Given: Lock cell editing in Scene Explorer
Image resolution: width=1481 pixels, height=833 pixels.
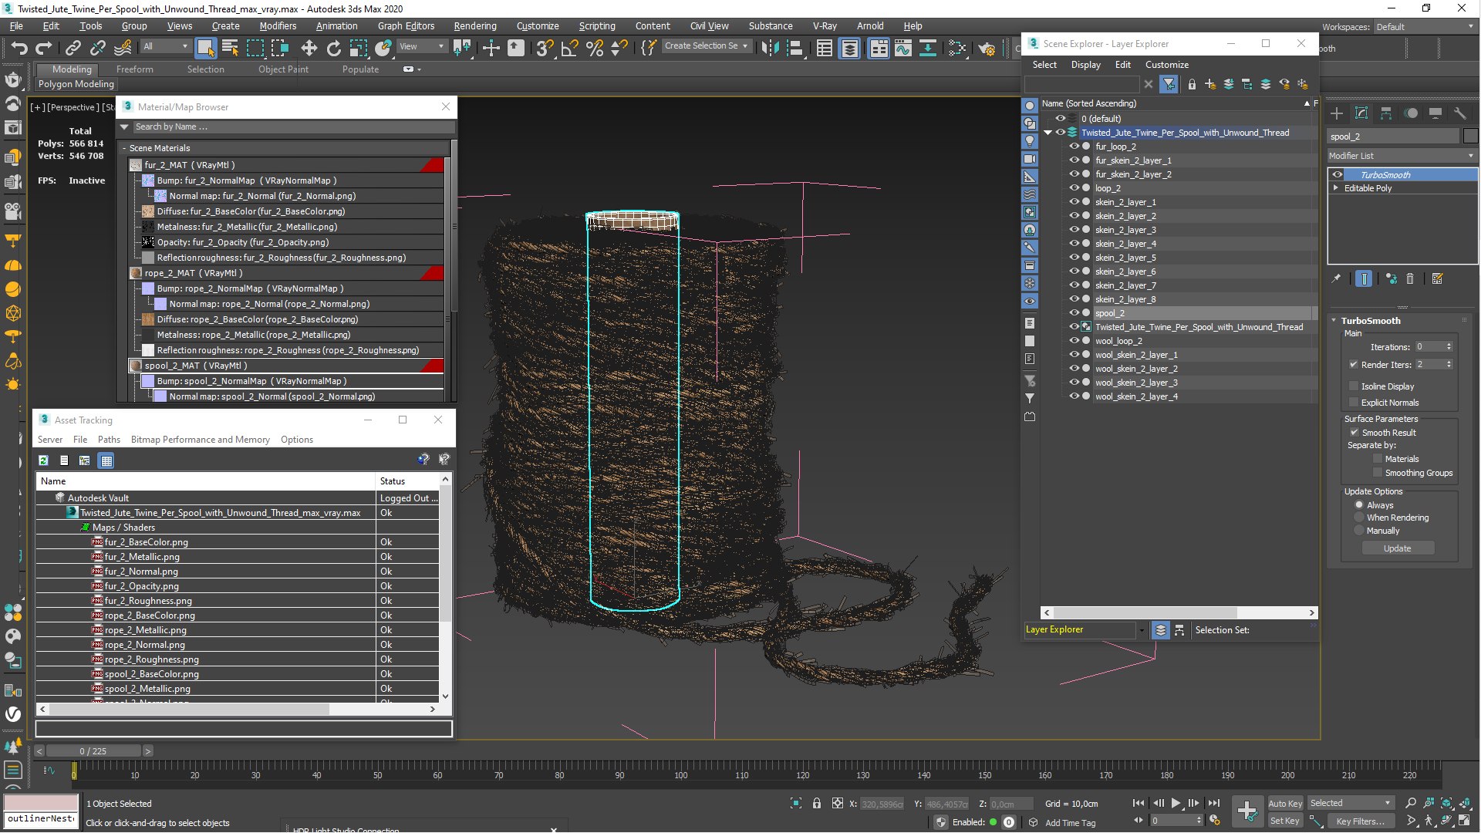Looking at the screenshot, I should (1192, 84).
